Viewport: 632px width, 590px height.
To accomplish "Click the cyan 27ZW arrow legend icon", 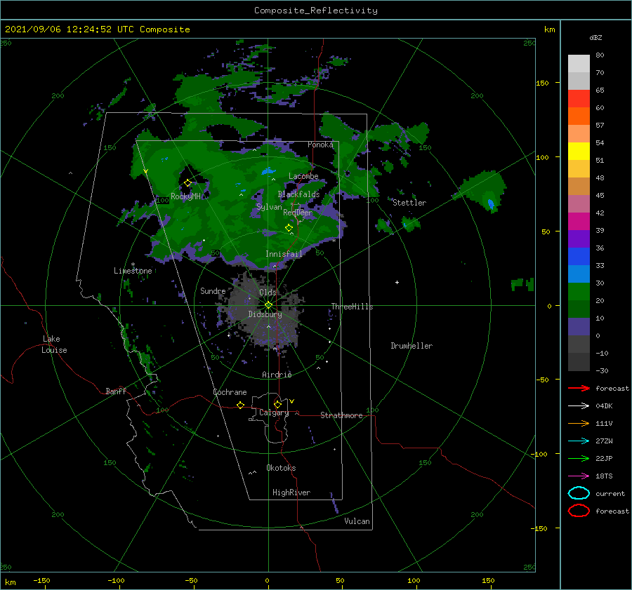I will click(579, 441).
